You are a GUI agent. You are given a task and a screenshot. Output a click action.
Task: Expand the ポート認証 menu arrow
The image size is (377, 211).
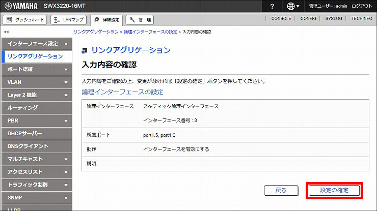(66, 70)
